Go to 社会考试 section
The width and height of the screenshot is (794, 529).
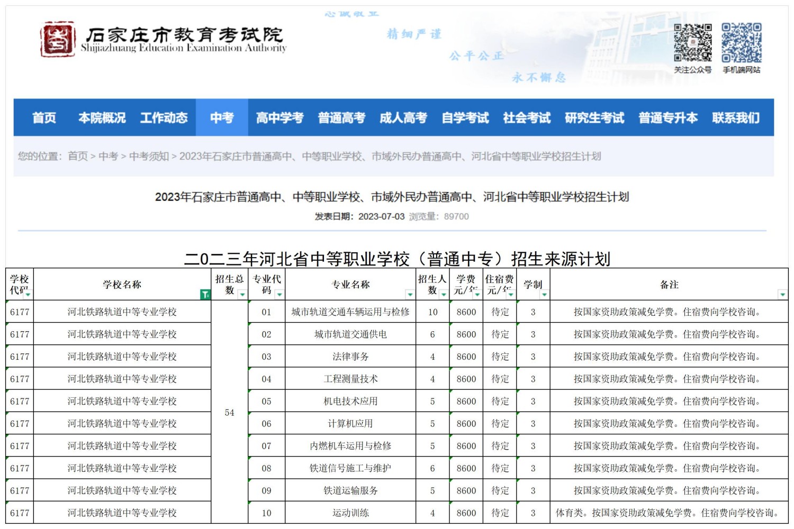(x=527, y=117)
